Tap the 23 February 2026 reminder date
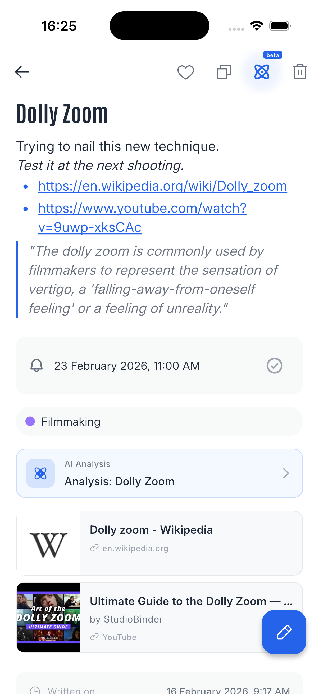Viewport: 319px width, 694px height. click(126, 366)
